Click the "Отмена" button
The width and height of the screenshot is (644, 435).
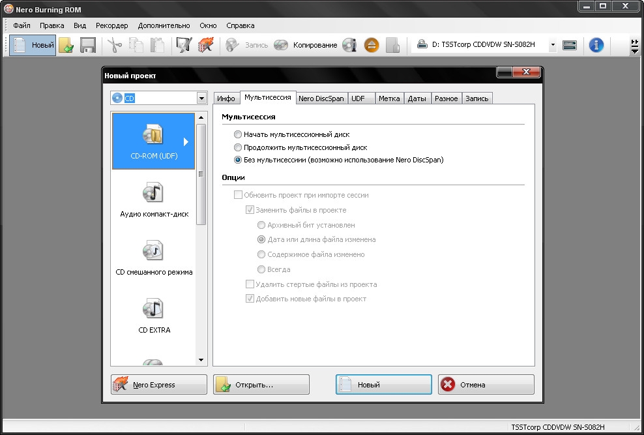tap(486, 385)
